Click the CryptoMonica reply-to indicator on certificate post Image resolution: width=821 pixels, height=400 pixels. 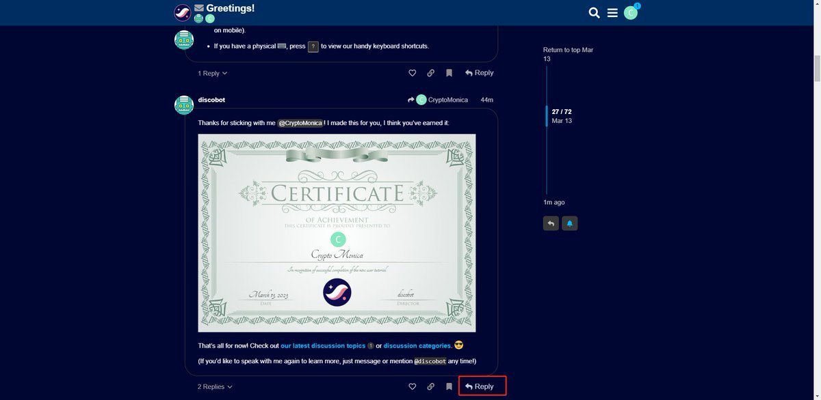click(438, 100)
